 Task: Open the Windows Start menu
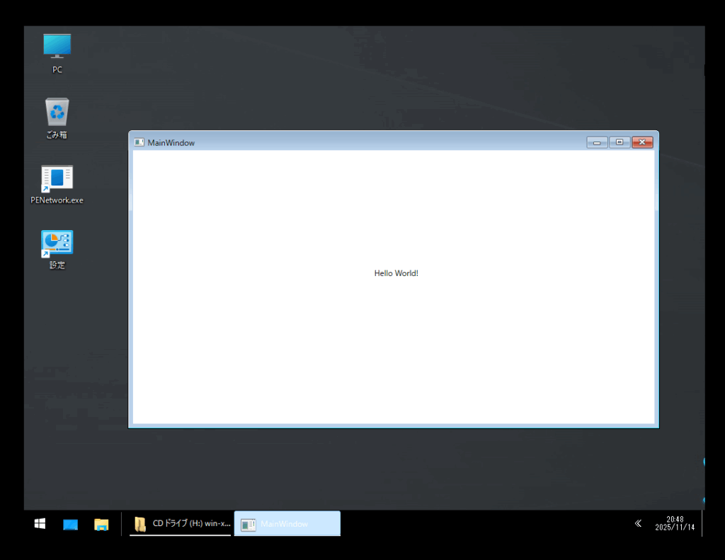coord(40,524)
